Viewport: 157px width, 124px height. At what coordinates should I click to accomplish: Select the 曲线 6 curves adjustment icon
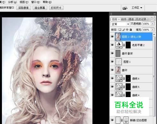tap(119, 79)
